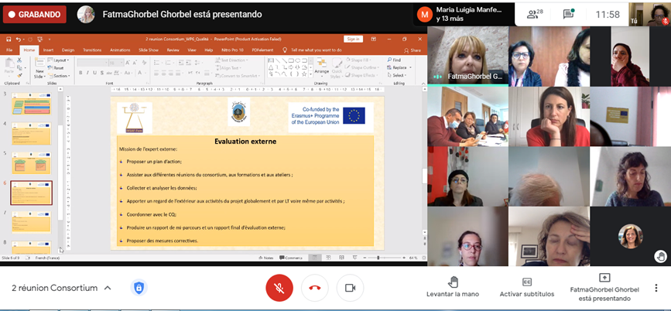This screenshot has height=311, width=671.
Task: Open the Animations ribbon tab
Action: click(x=120, y=50)
